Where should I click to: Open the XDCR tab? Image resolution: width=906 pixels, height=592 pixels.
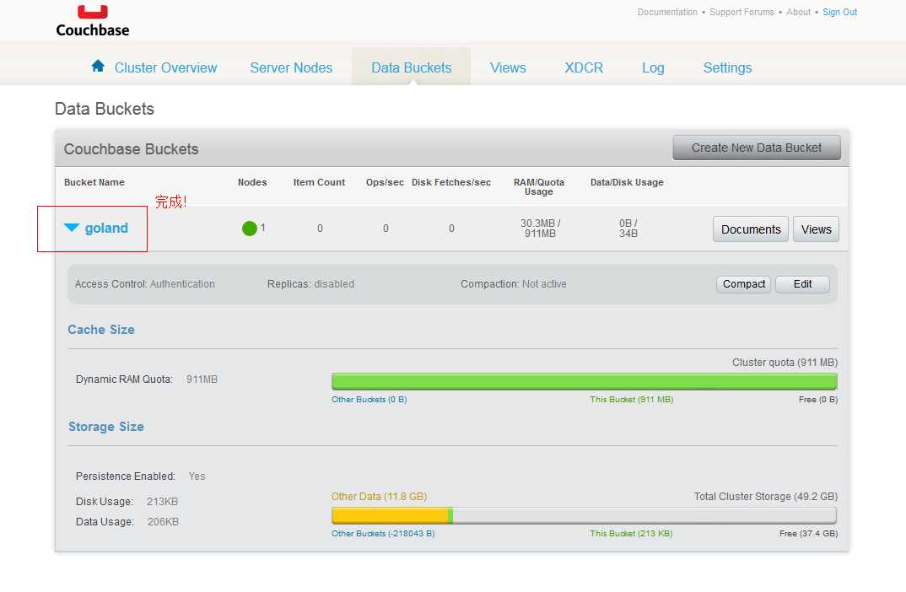tap(584, 67)
